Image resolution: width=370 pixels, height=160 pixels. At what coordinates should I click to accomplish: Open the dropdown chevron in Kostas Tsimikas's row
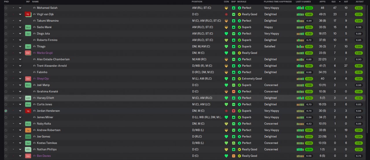pyautogui.click(x=20, y=143)
